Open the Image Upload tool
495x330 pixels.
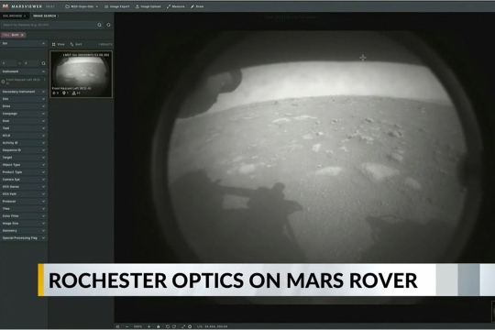pyautogui.click(x=148, y=6)
